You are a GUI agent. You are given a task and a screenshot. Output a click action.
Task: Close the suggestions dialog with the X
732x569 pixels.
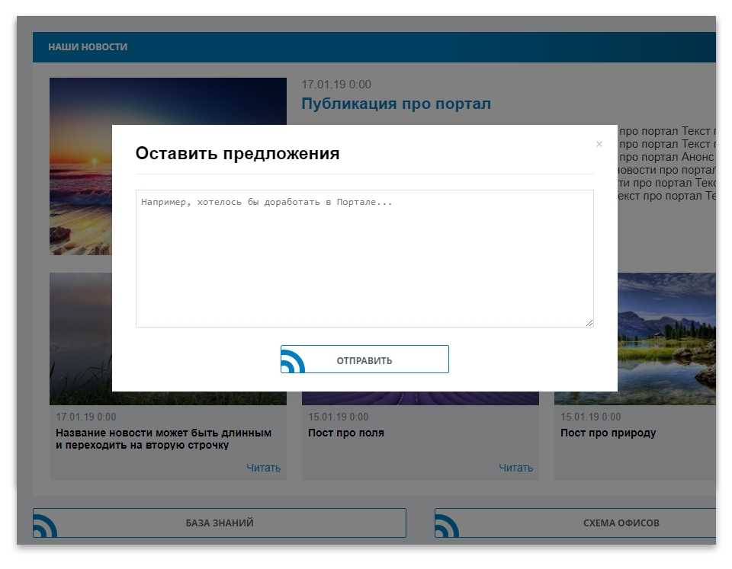pos(599,144)
